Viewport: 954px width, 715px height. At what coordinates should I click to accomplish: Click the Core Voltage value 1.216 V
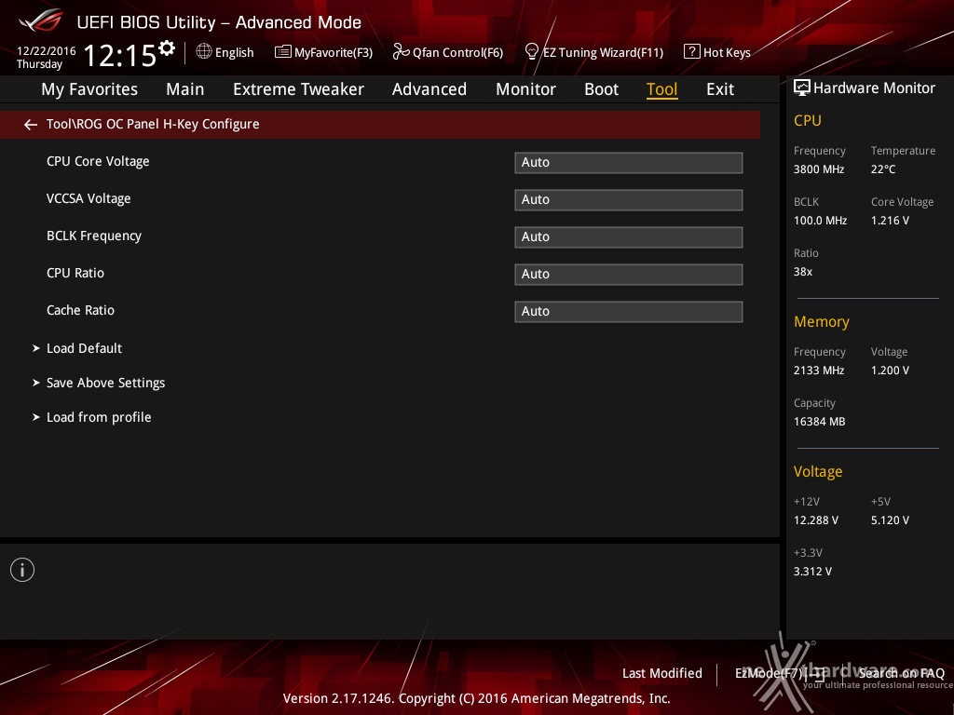[x=890, y=221]
